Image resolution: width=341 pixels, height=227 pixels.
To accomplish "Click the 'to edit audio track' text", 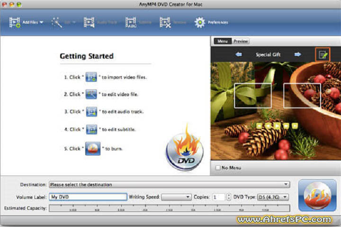I will click(123, 112).
